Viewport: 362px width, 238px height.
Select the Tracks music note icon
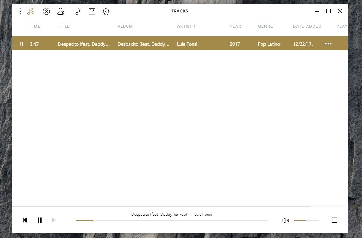point(31,11)
